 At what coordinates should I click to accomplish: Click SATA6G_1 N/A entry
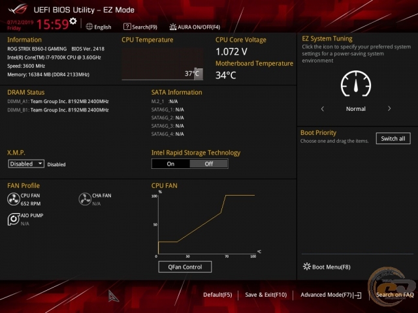point(168,110)
